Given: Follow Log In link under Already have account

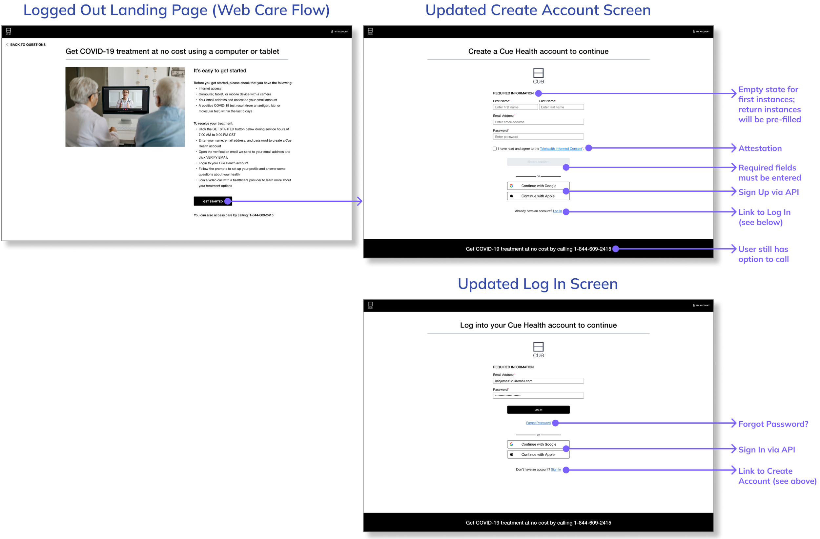Looking at the screenshot, I should 557,211.
